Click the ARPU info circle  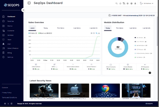pos(56,67)
